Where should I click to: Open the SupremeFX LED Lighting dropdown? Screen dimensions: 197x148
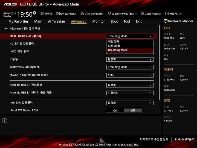(130, 67)
